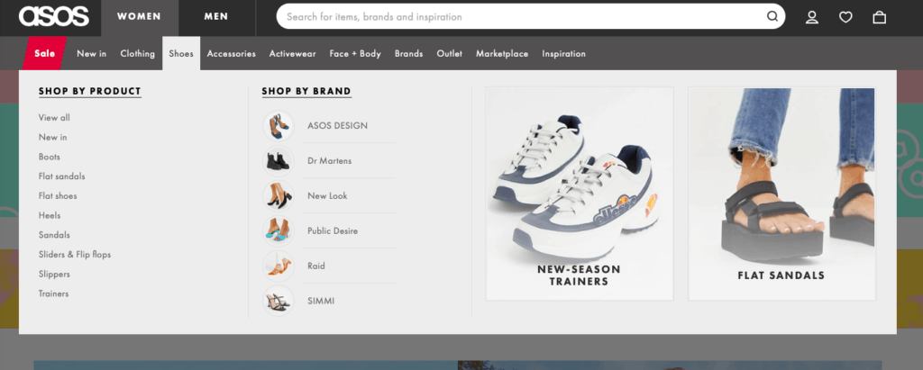Image resolution: width=923 pixels, height=370 pixels.
Task: Click the ASOS logo
Action: coord(53,16)
